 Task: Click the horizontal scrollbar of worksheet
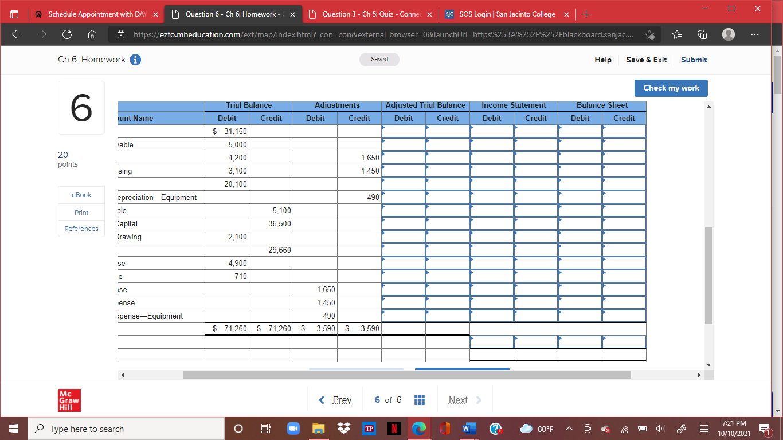tap(407, 375)
